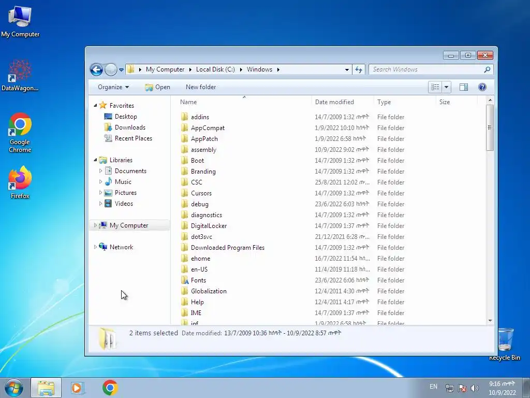Select the Globalization folder icon
The height and width of the screenshot is (398, 530).
point(184,291)
